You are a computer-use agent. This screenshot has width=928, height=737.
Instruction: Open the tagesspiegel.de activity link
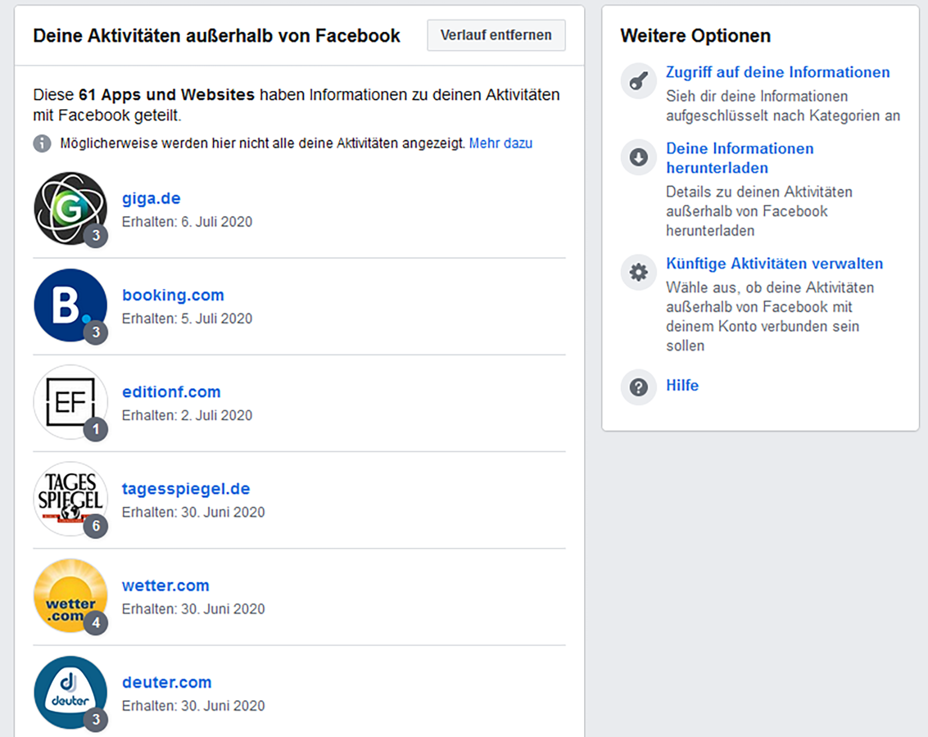coord(186,489)
